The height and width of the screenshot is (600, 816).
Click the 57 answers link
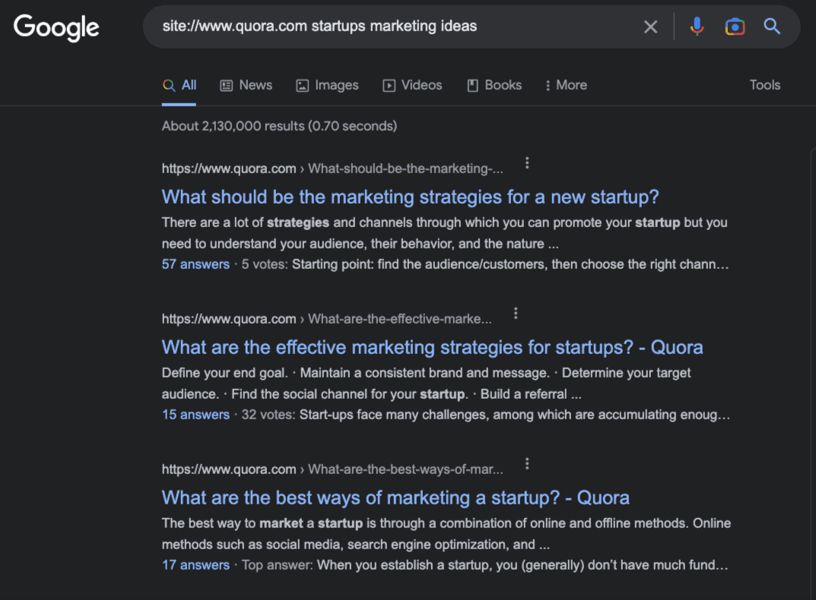pos(195,264)
